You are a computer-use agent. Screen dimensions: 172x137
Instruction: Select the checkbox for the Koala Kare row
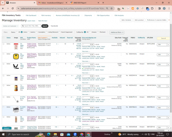[3, 64]
